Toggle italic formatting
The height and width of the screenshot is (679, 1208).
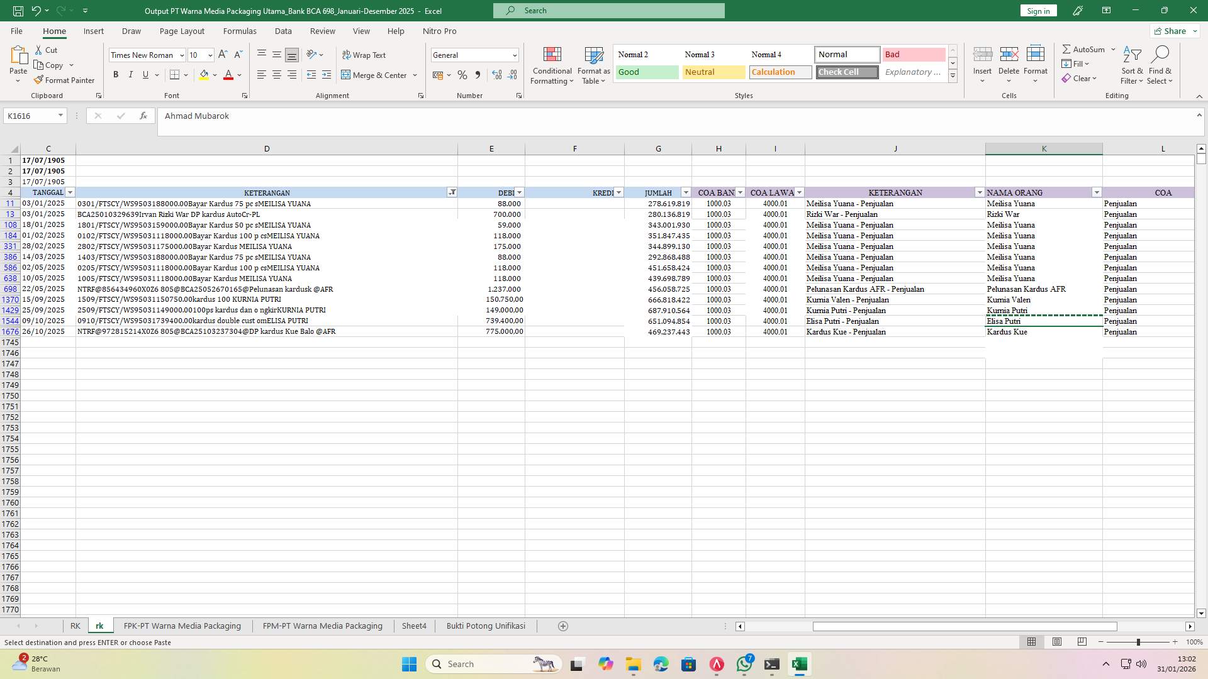[x=131, y=74]
